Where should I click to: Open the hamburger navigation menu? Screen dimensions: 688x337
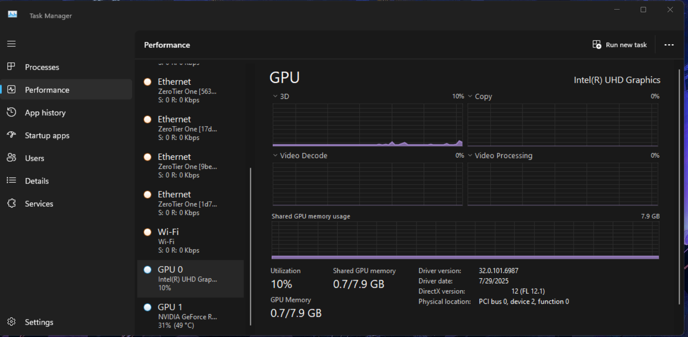[11, 44]
